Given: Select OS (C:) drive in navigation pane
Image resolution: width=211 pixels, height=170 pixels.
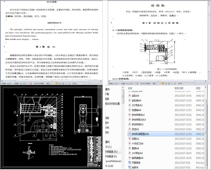Looking at the screenshot, I should (x=109, y=147).
